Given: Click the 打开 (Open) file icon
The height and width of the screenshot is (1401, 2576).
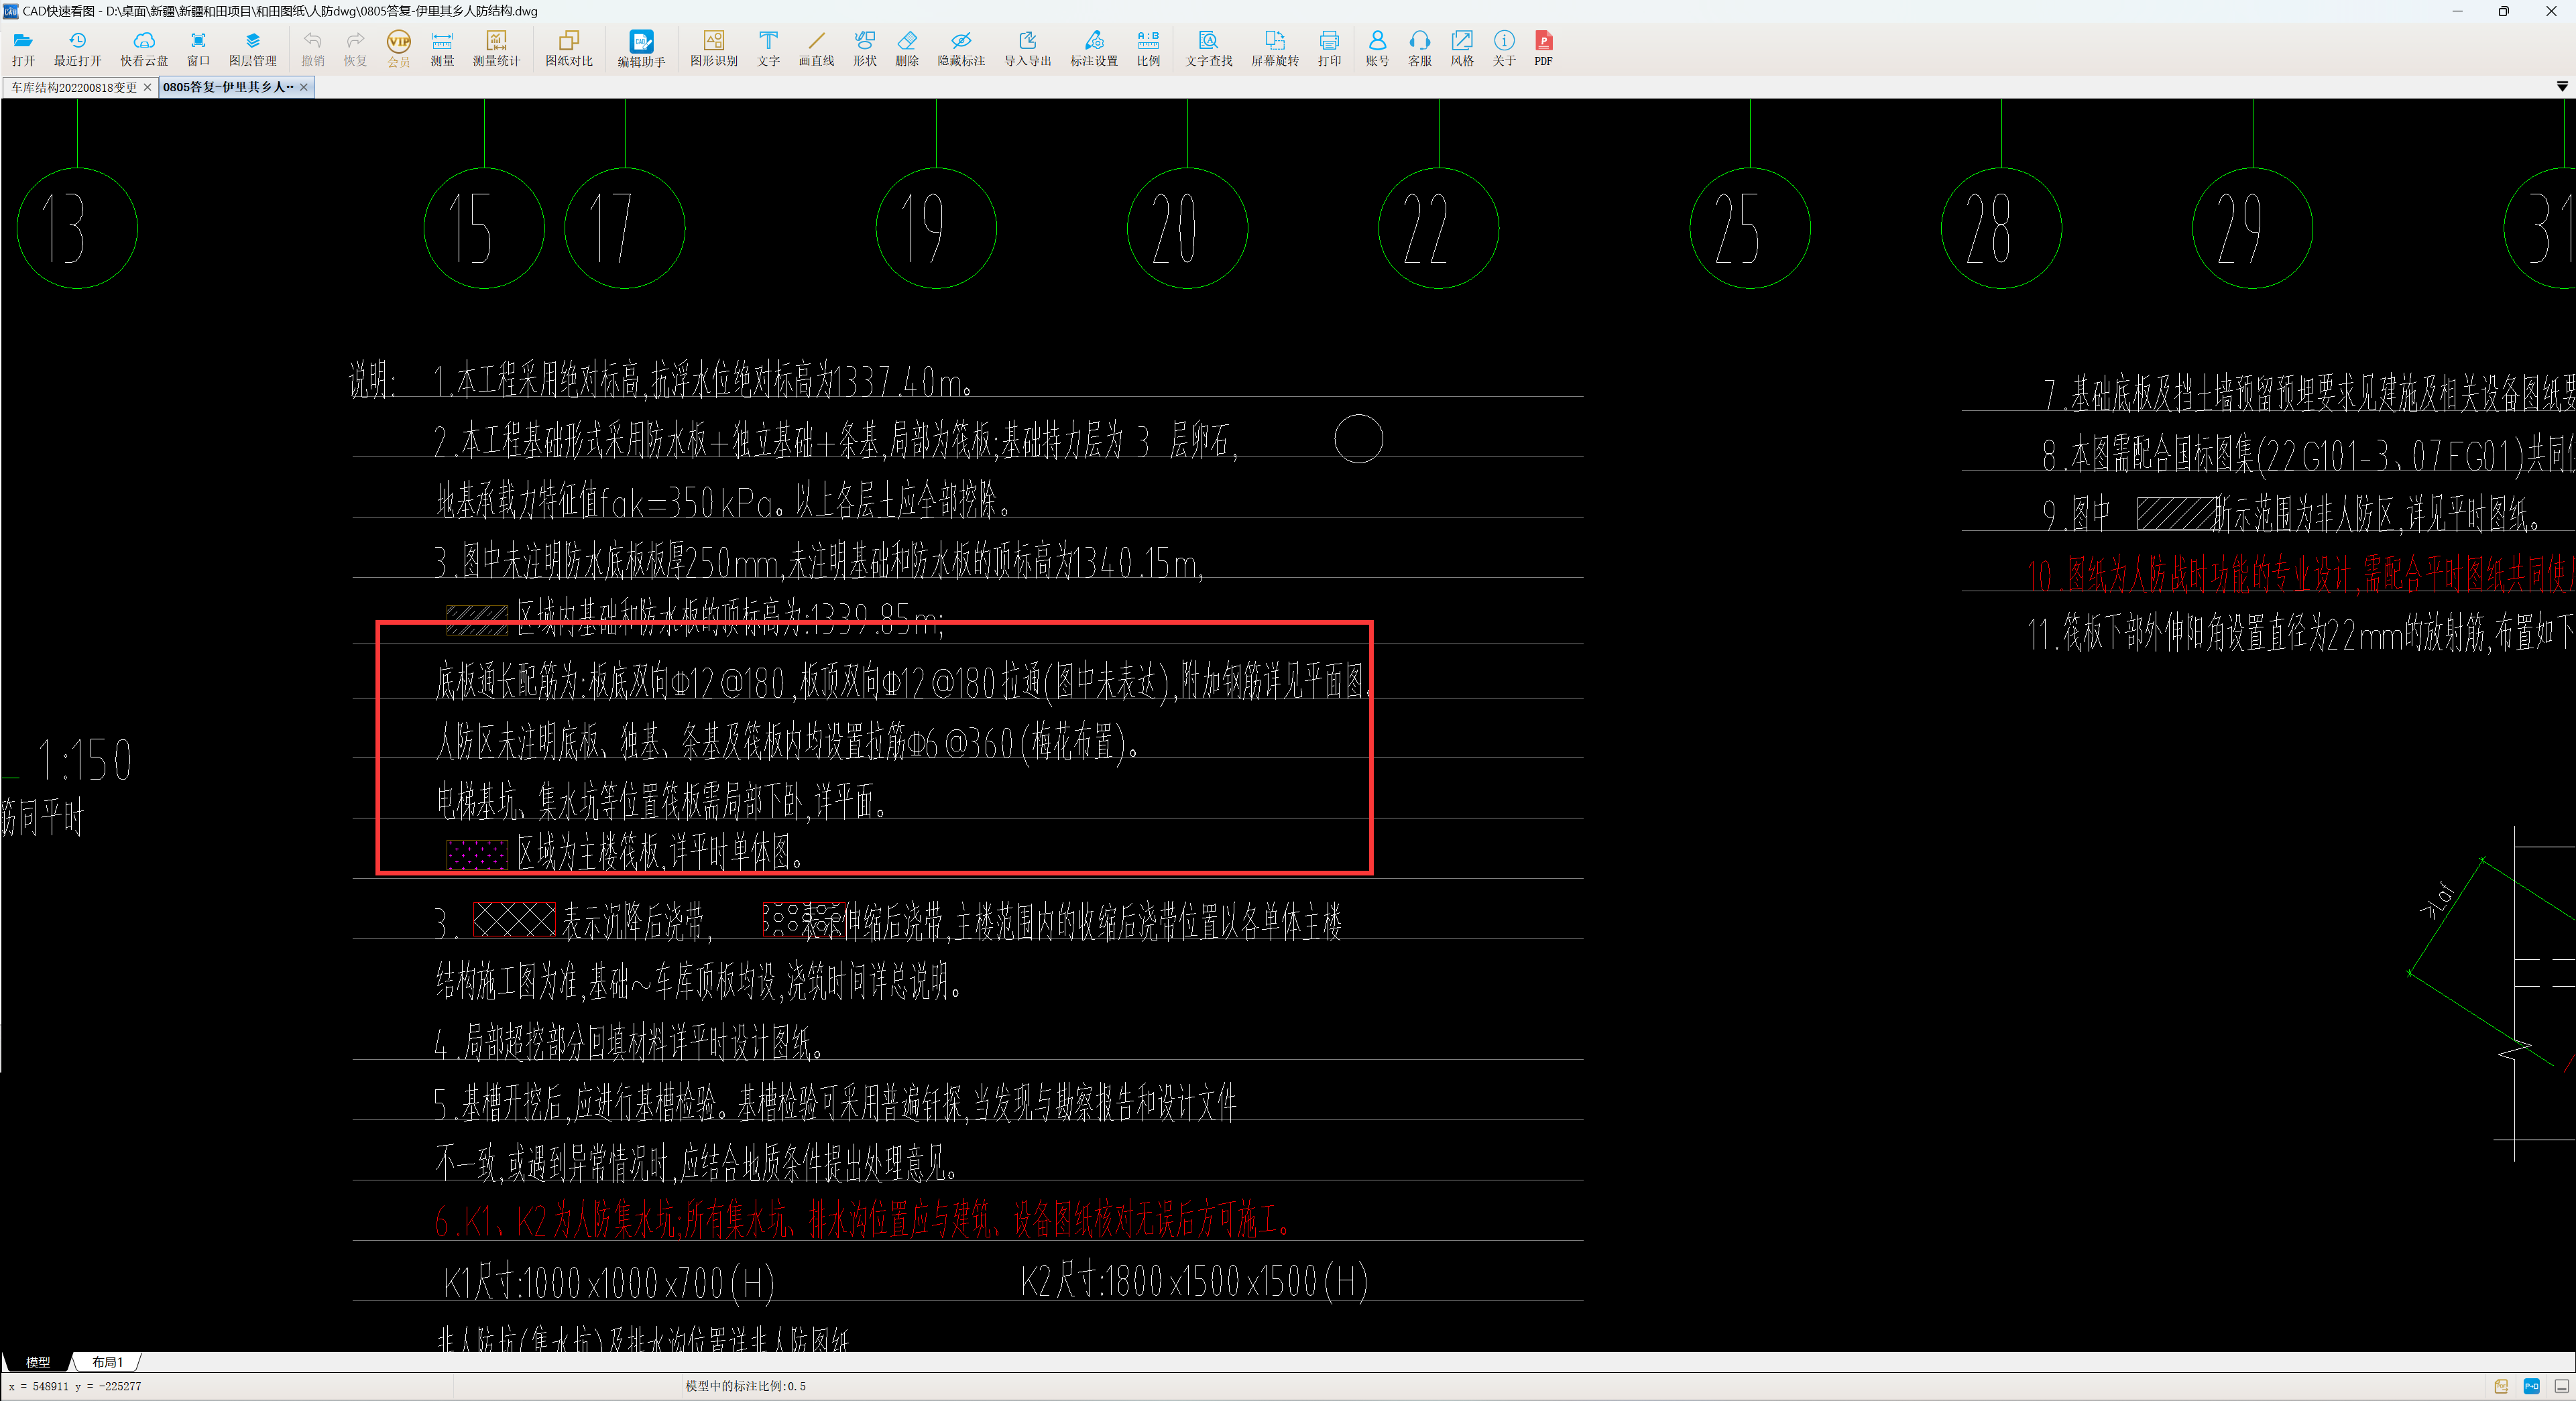Looking at the screenshot, I should (23, 48).
